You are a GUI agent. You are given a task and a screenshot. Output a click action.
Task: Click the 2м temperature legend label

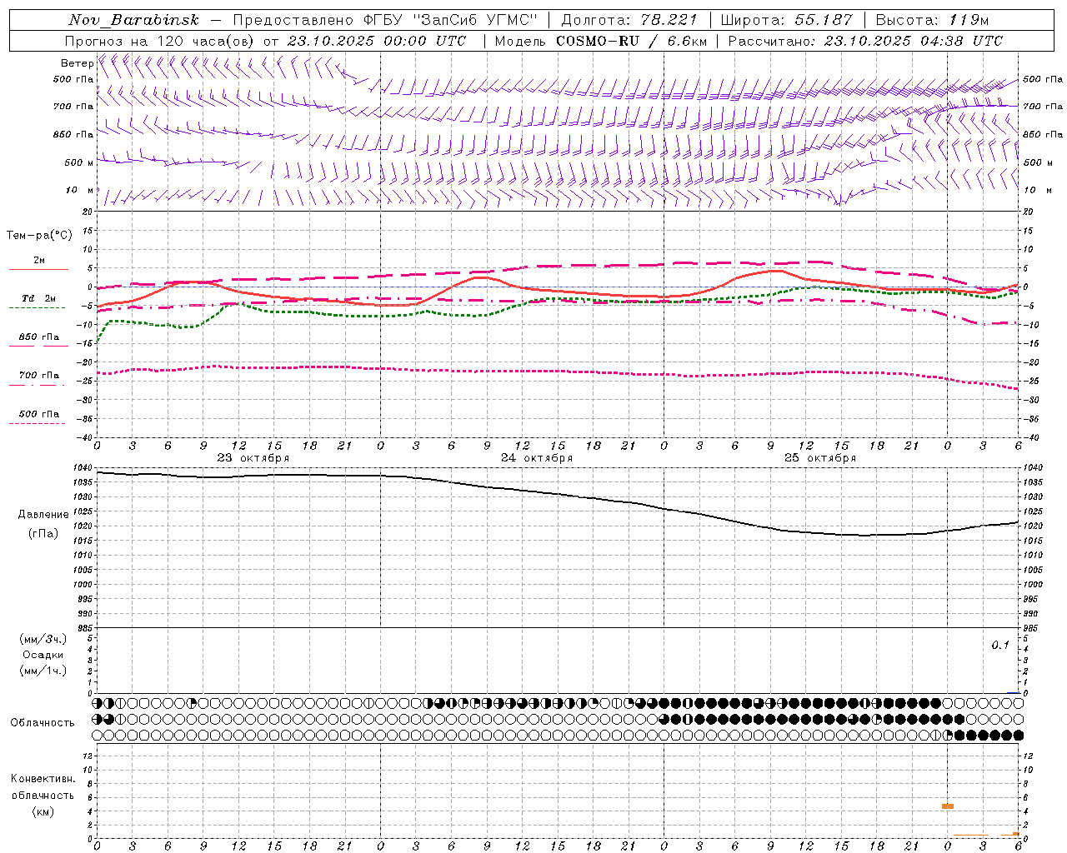click(x=39, y=261)
